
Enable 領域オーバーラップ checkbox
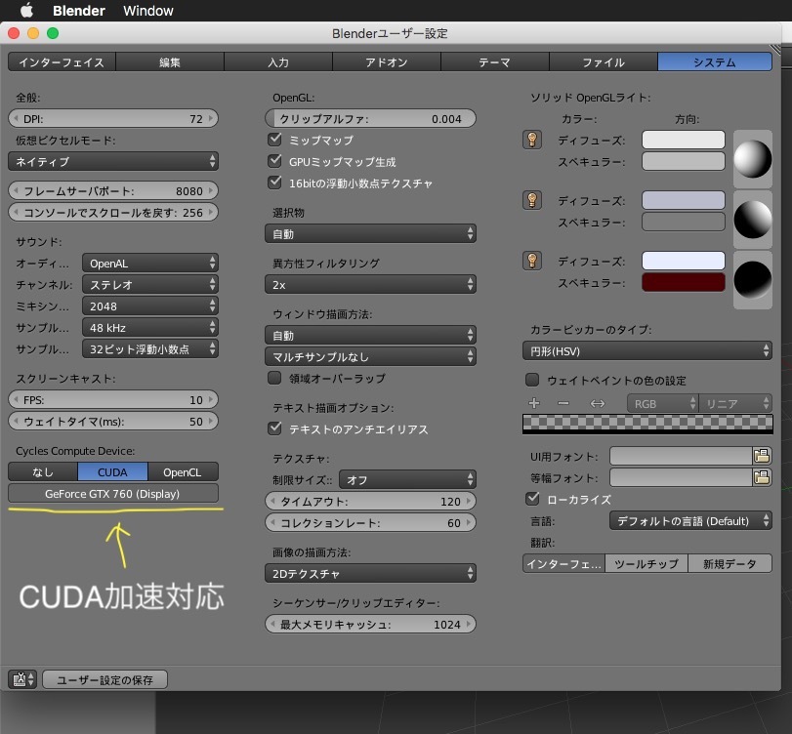274,378
